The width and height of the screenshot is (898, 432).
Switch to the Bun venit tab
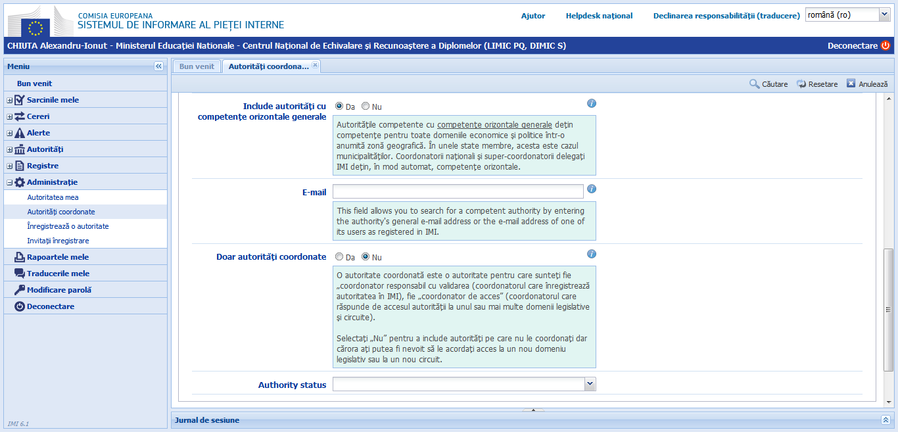tap(197, 66)
